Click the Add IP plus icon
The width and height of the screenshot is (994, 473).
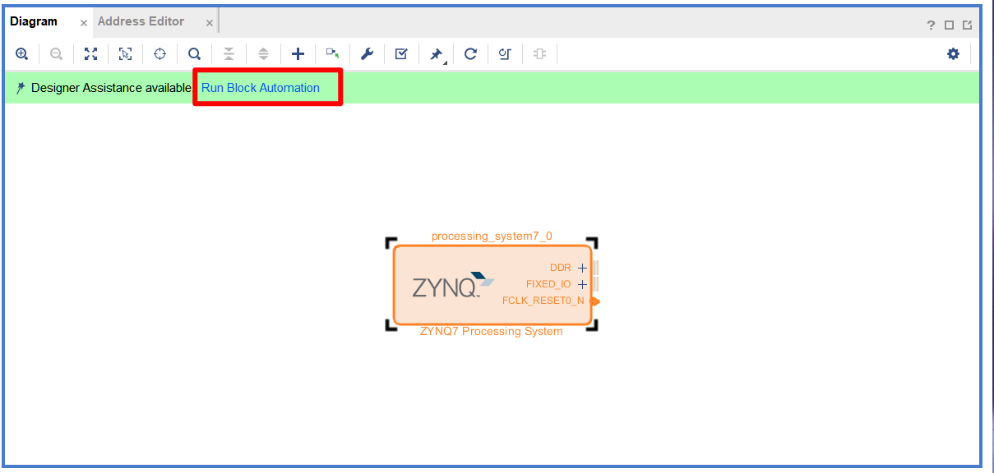tap(298, 54)
